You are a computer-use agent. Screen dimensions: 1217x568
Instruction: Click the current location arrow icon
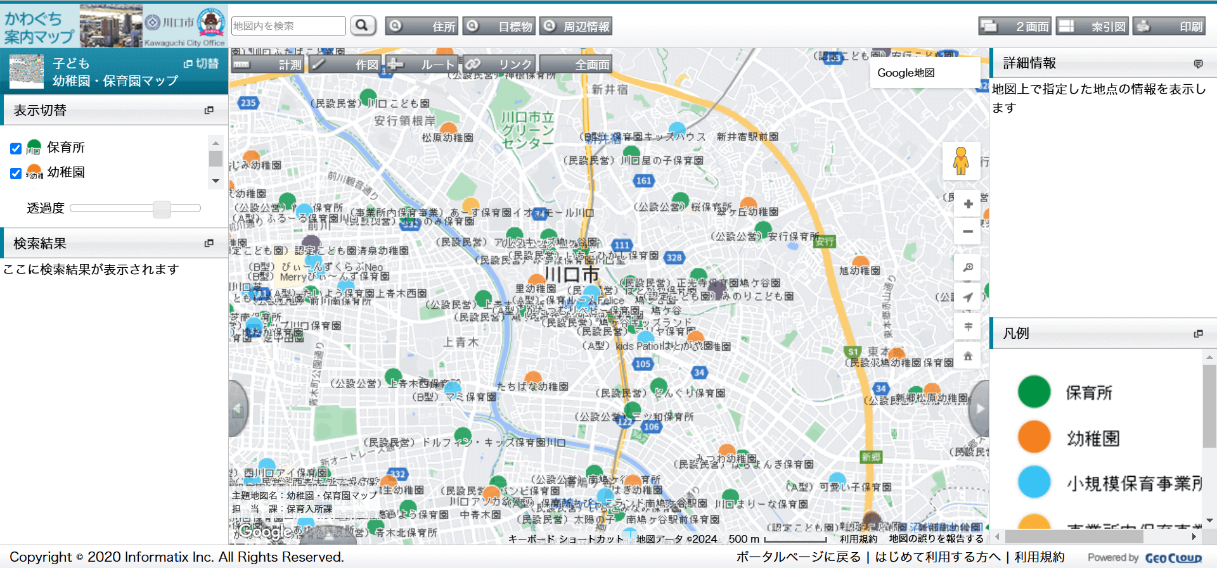968,297
